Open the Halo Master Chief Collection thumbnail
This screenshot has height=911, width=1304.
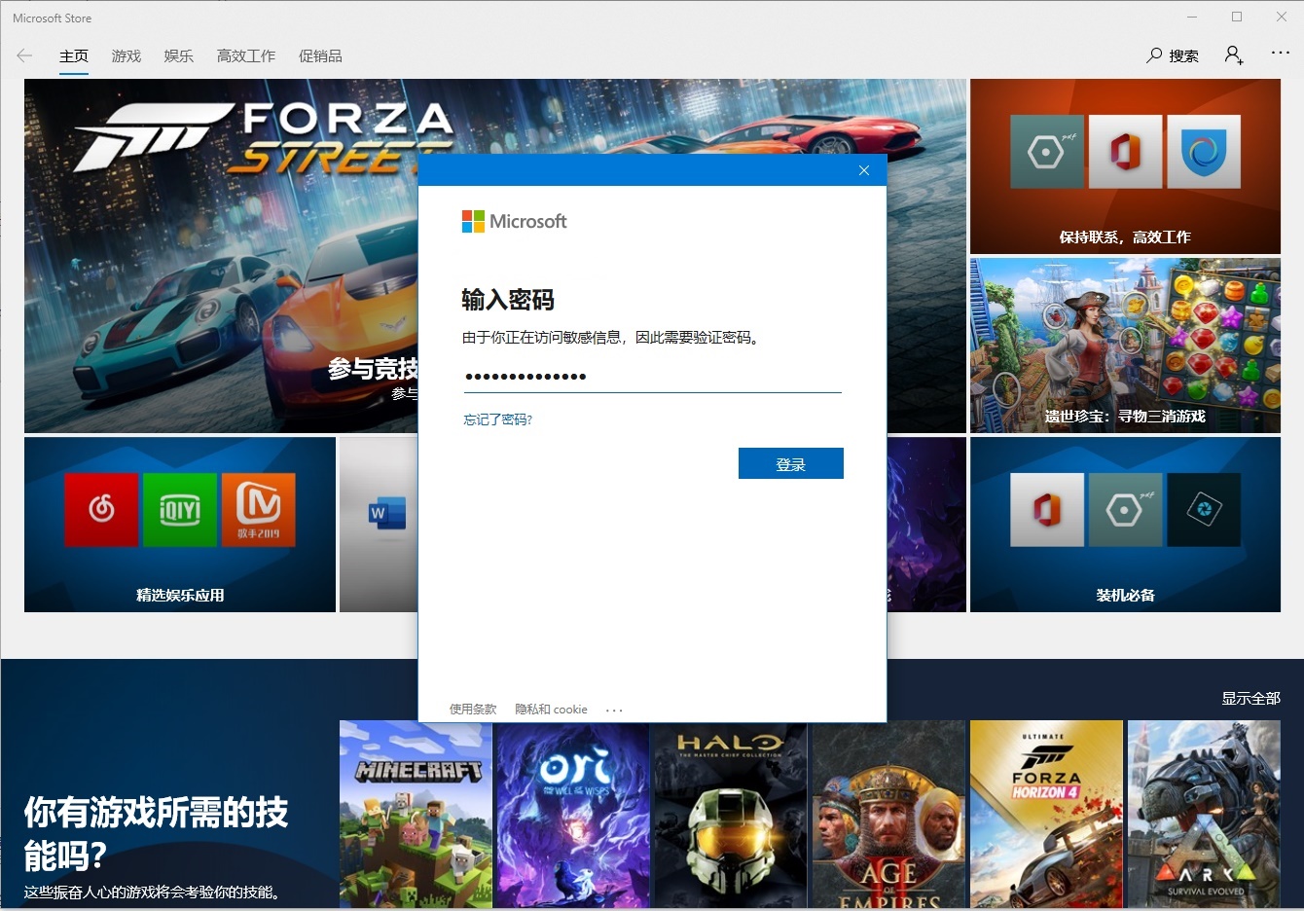(x=731, y=815)
